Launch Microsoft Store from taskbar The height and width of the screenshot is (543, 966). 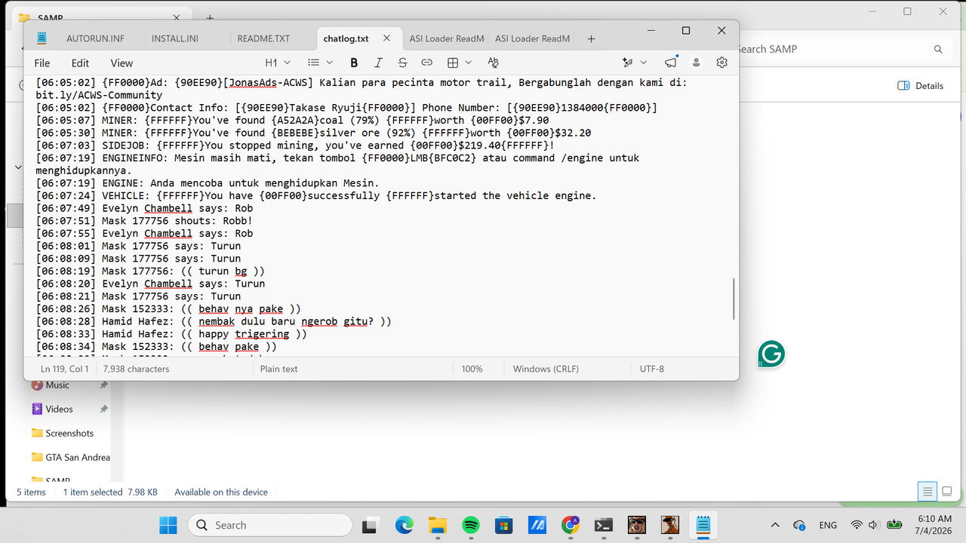(x=503, y=525)
